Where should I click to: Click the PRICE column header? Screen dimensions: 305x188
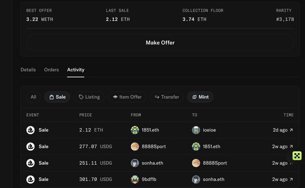pos(85,115)
